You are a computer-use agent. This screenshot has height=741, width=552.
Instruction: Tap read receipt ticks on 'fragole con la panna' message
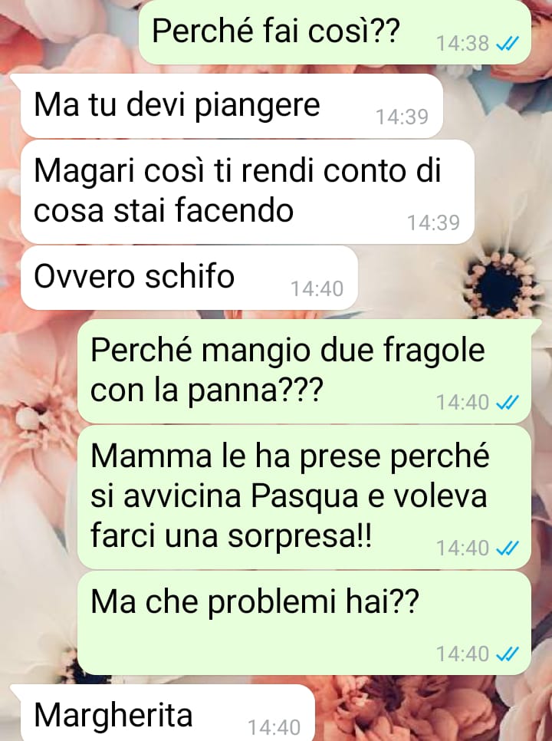click(x=508, y=403)
